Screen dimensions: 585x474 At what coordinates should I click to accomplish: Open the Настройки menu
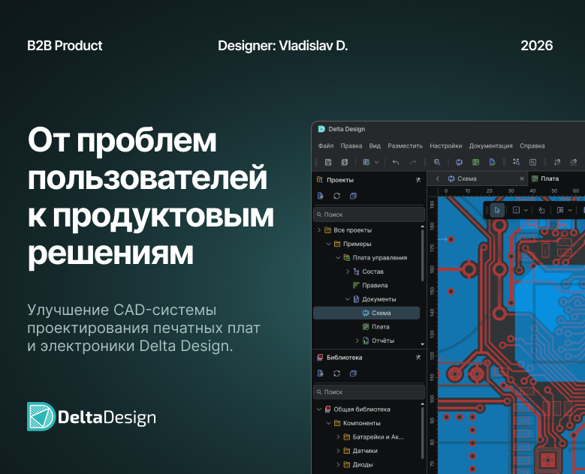coord(445,145)
